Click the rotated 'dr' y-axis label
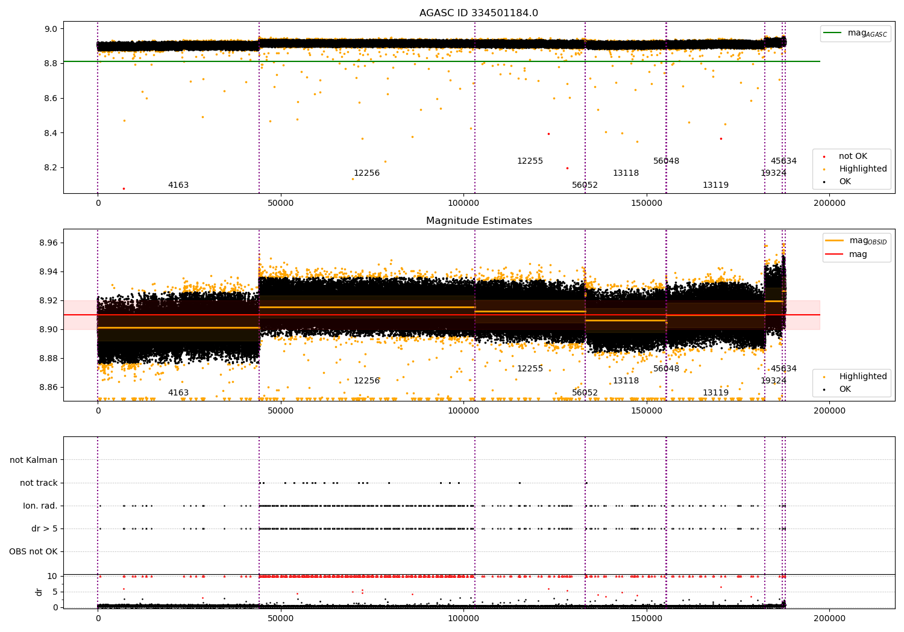 (39, 592)
